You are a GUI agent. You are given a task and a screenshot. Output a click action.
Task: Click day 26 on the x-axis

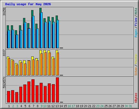(110, 106)
